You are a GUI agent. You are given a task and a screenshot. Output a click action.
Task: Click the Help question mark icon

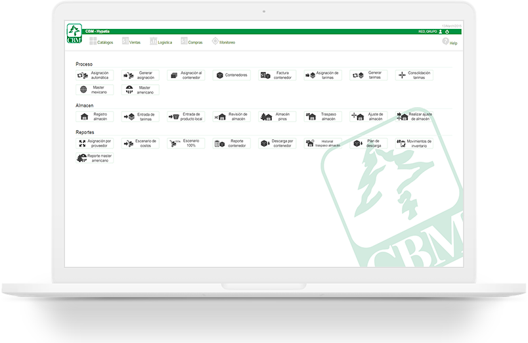(x=445, y=41)
